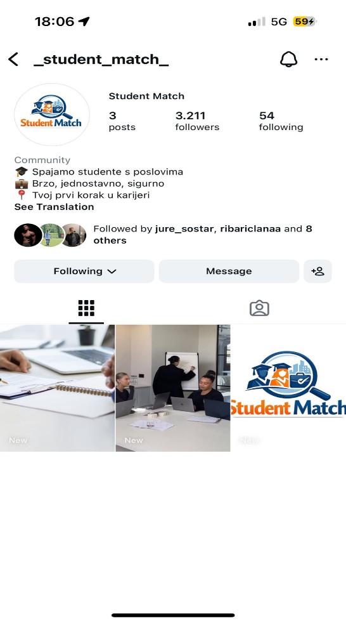Screen dimensions: 346x623
Task: Open the office meeting whiteboard post
Action: coord(173,388)
